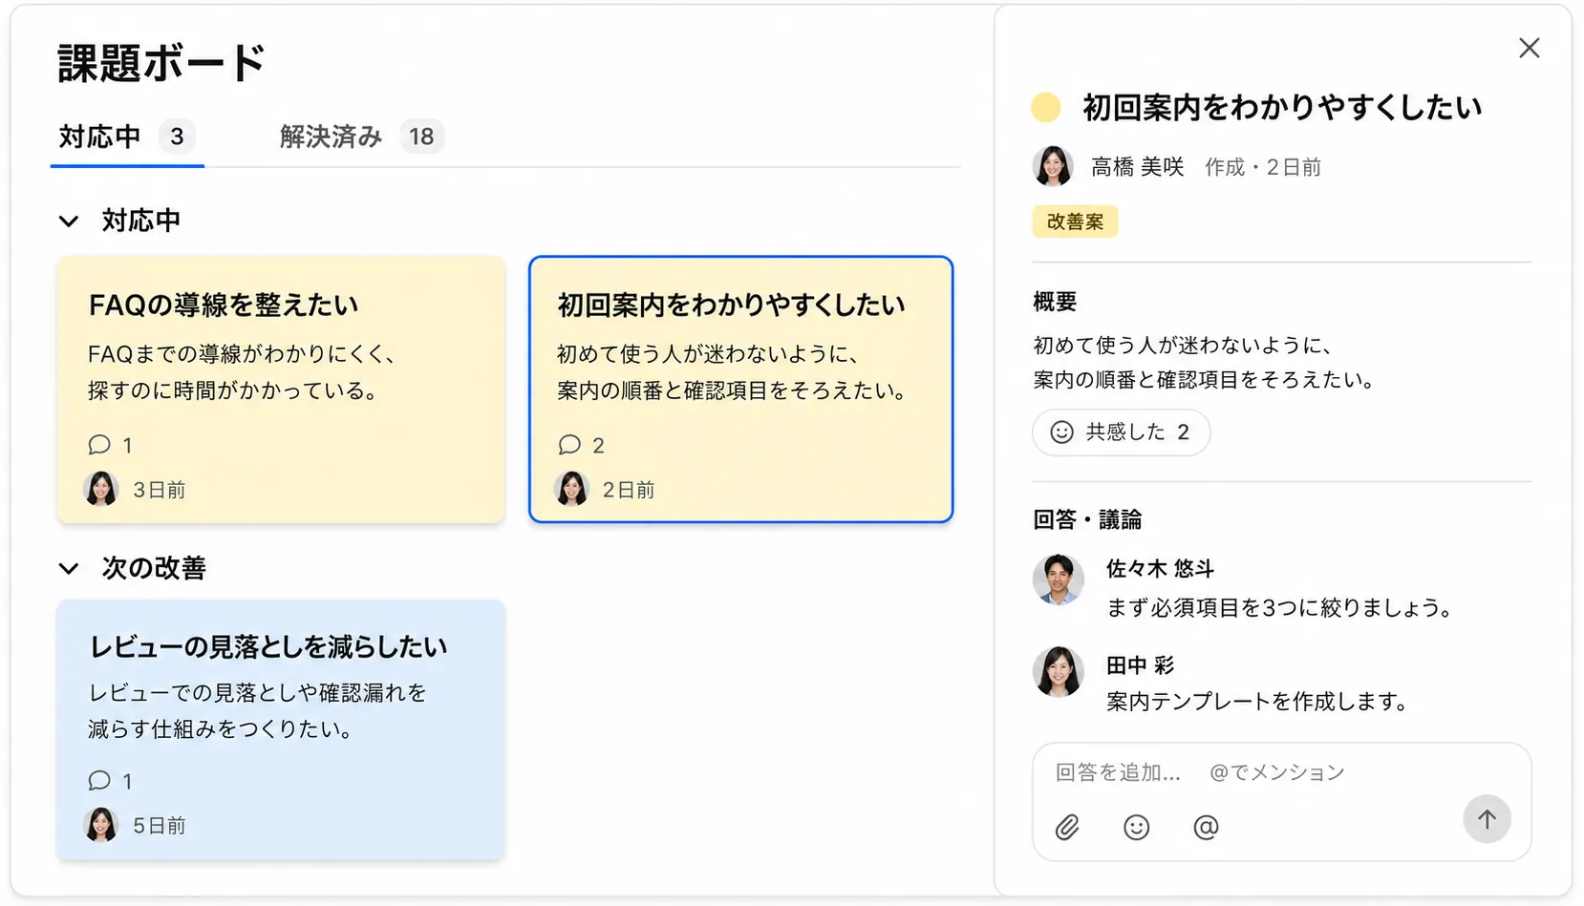Screen dimensions: 1584x906
Task: Click the 佐々木 悠斗 commenter name
Action: click(x=1160, y=569)
